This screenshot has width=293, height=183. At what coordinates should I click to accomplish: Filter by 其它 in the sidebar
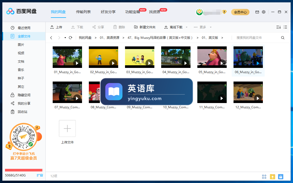pos(21,87)
